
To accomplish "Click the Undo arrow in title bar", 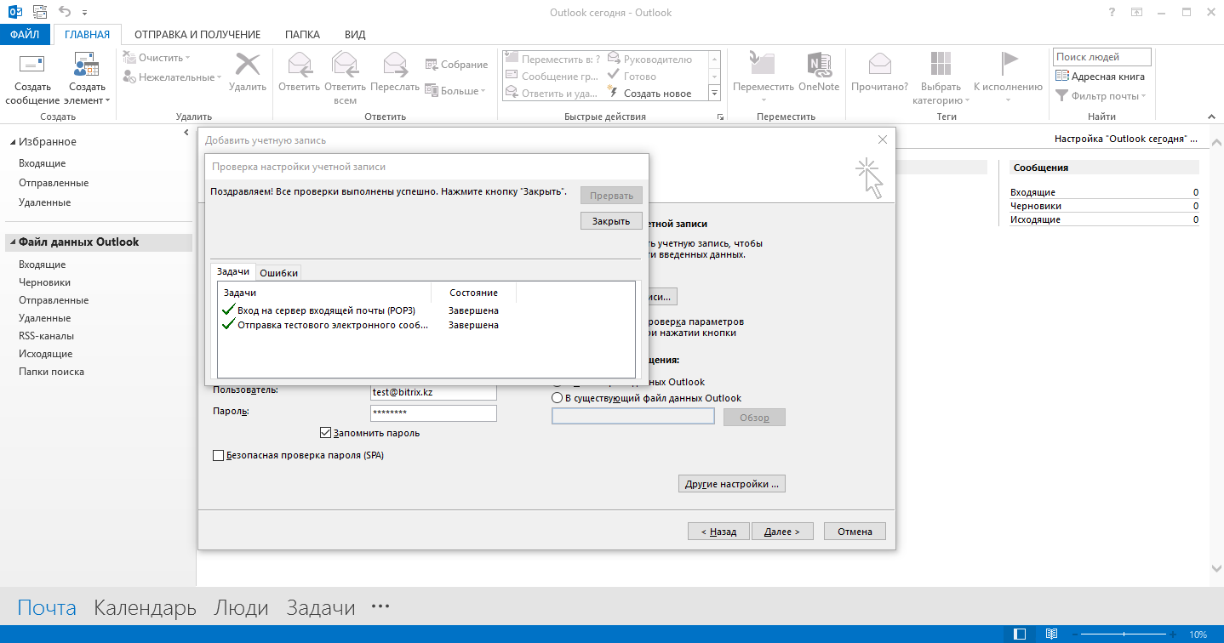I will (x=66, y=12).
